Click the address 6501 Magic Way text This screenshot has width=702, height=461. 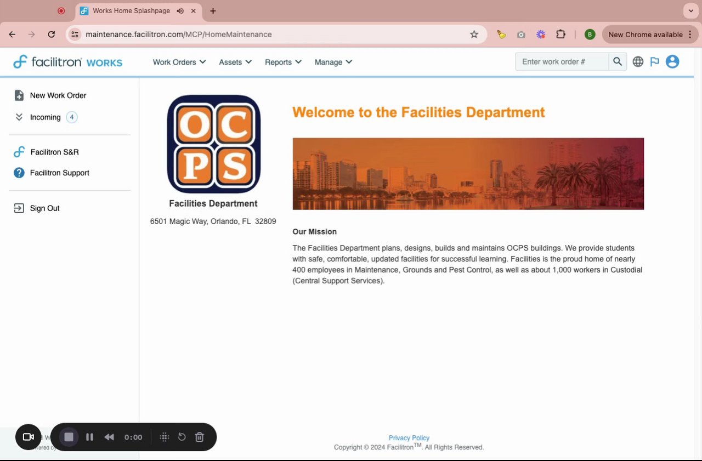tap(213, 221)
